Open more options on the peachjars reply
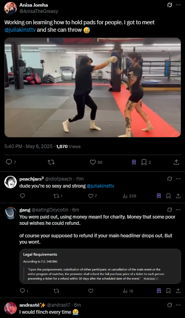Viewport: 185px width, 318px height. [178, 179]
